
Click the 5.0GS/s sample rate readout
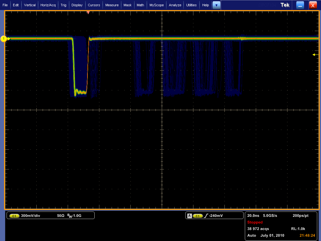tap(270, 216)
